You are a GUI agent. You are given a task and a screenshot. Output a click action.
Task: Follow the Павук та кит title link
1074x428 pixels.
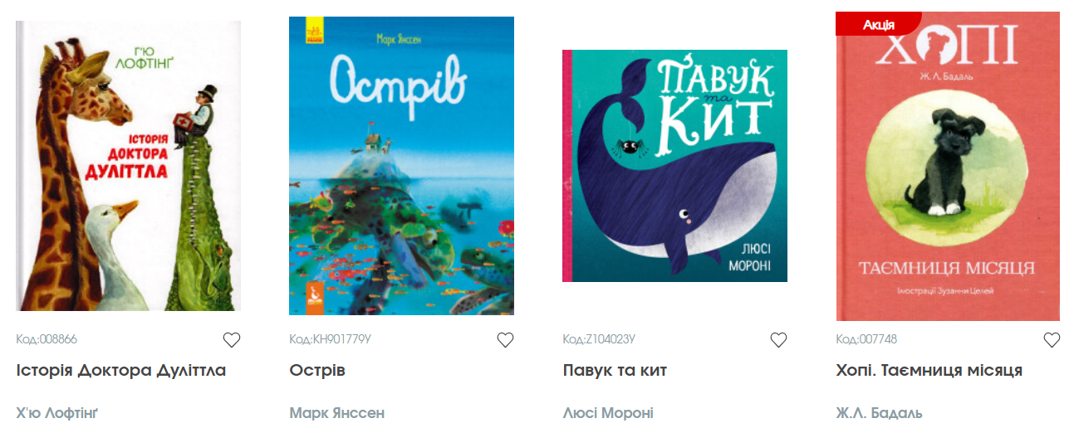click(615, 370)
